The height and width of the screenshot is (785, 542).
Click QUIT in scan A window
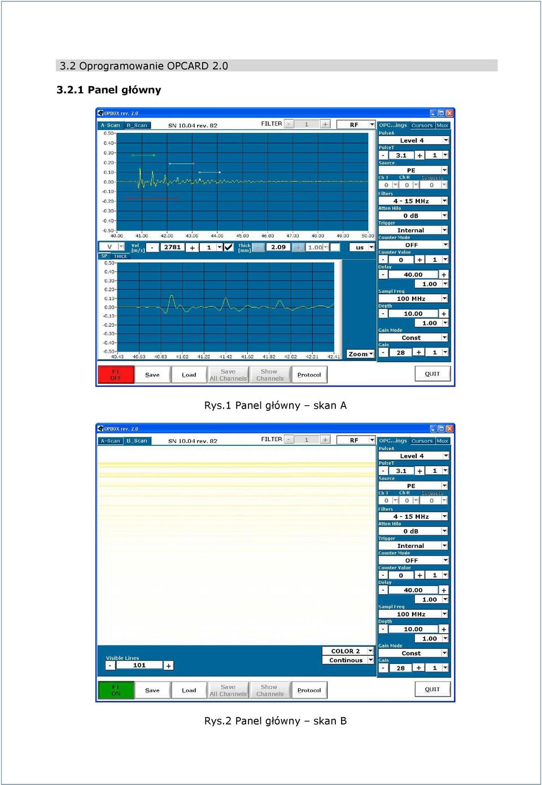432,374
